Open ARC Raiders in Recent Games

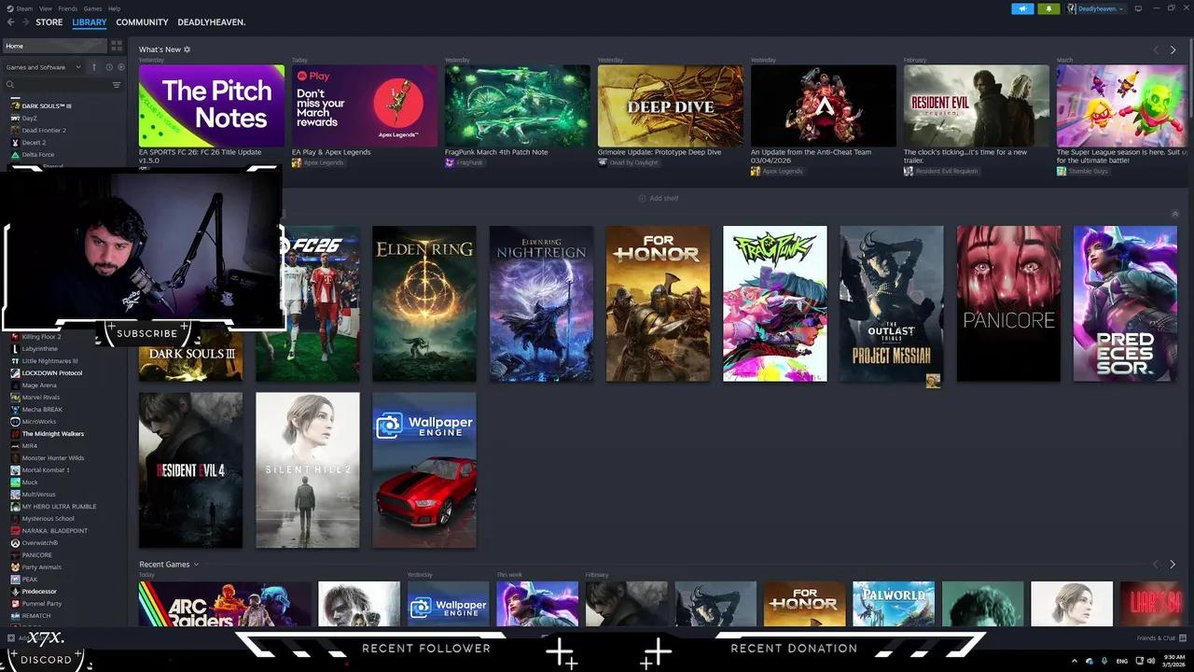(x=225, y=604)
